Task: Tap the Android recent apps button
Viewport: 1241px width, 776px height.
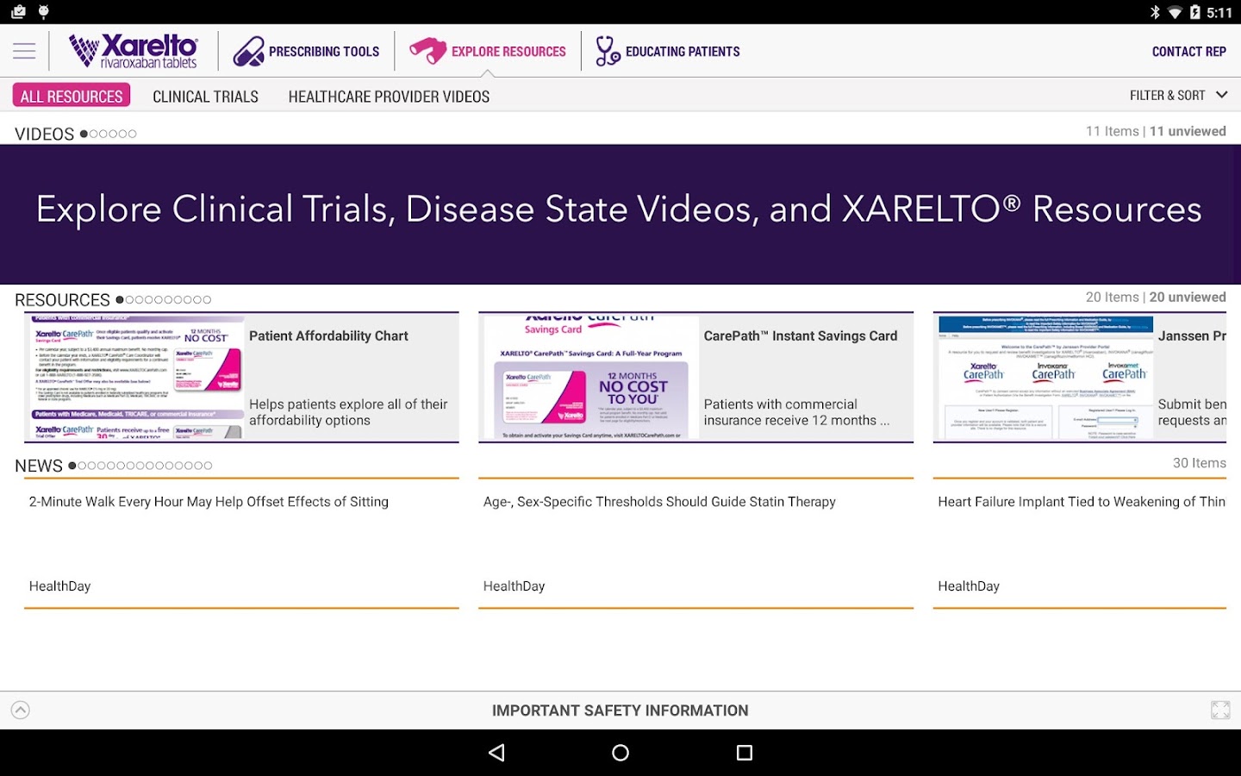Action: [745, 753]
